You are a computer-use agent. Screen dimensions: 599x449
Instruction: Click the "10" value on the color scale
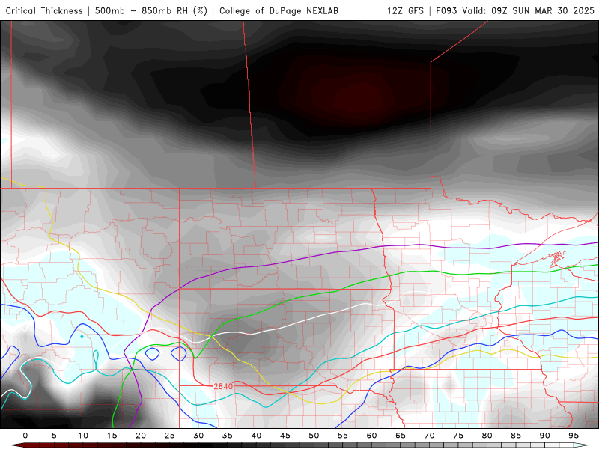coord(83,436)
